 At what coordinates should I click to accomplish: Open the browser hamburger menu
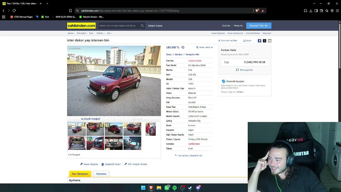click(337, 11)
